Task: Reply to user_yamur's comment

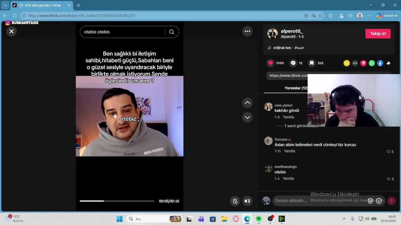Action: (x=288, y=117)
